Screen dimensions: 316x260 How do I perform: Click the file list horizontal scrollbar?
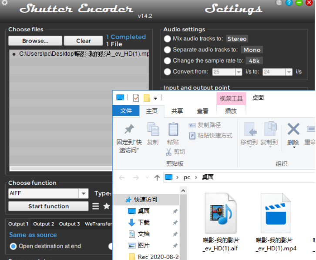pos(61,168)
